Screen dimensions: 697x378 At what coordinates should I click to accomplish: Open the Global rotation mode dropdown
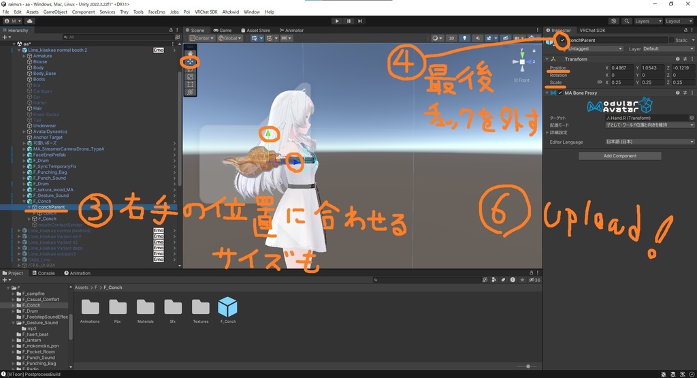(229, 38)
